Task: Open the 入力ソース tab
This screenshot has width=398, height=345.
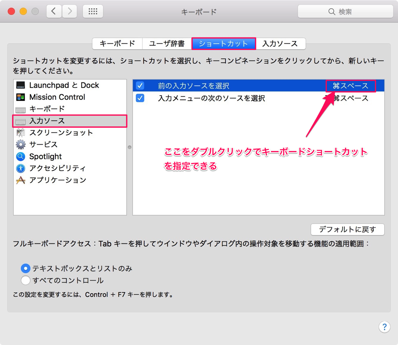Action: 280,44
